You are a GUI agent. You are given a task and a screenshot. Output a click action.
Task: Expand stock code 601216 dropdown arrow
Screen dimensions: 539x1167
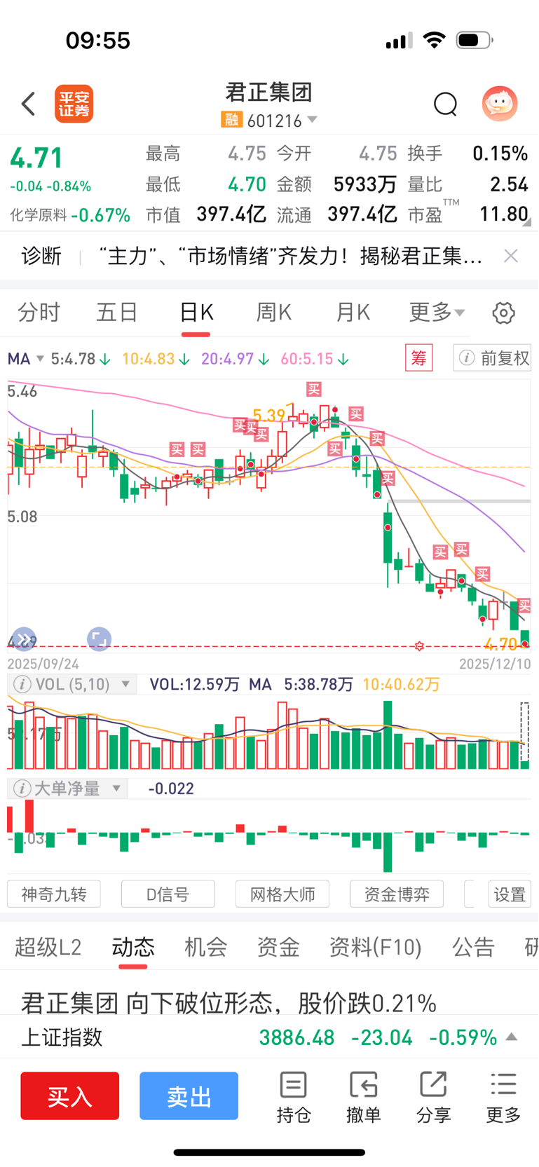pos(313,120)
